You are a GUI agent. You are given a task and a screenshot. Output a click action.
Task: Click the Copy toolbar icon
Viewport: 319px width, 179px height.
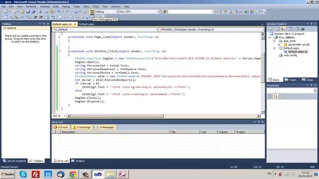tap(46, 12)
